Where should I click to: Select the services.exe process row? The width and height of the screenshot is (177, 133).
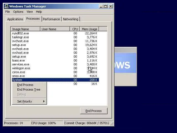coord(55,64)
